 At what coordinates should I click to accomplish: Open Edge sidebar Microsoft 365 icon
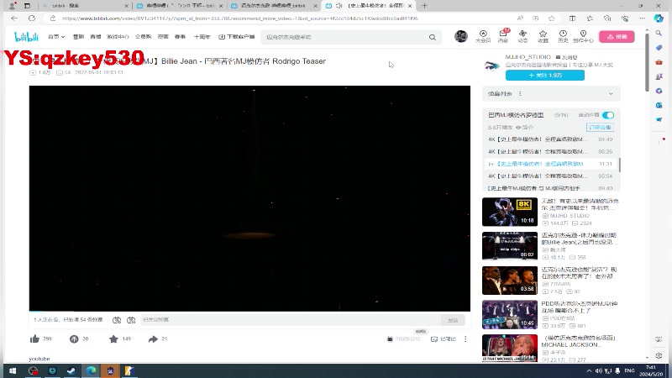click(x=659, y=91)
